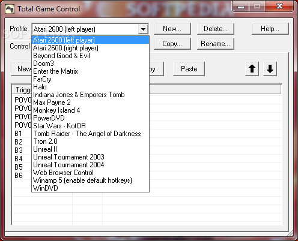This screenshot has height=241, width=298.
Task: Click the New... profile button
Action: pyautogui.click(x=172, y=29)
